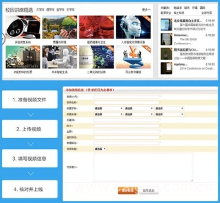Click the 0:10:53 duration label
The height and width of the screenshot is (203, 220).
[x=210, y=64]
